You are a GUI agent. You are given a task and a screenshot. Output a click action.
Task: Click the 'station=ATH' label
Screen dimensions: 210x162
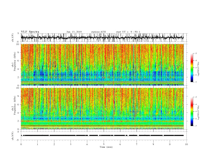(x=98, y=32)
